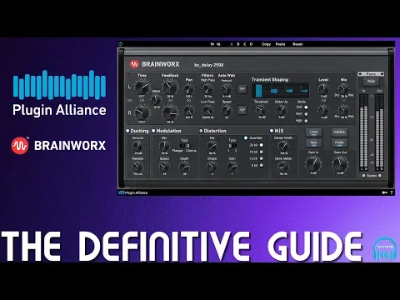The height and width of the screenshot is (300, 400).
Task: Click the Transient Threshold knob
Action: (261, 111)
